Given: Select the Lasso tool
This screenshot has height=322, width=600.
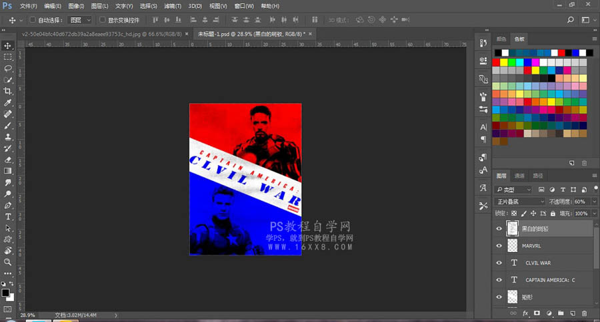Looking at the screenshot, I should (7, 69).
